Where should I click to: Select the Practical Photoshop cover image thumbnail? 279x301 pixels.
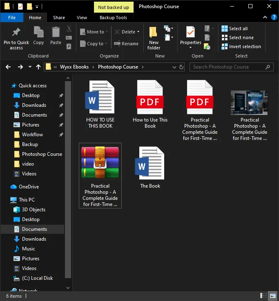click(250, 103)
